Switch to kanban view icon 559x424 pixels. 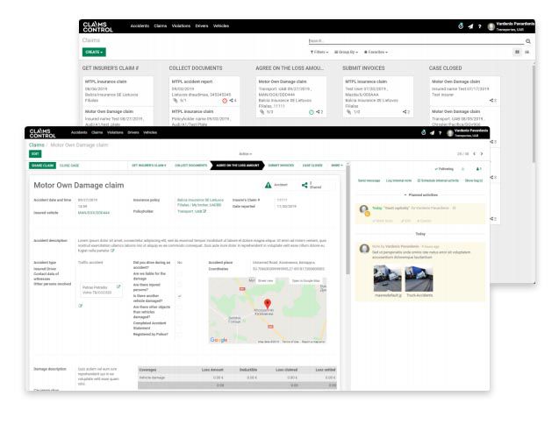point(514,53)
